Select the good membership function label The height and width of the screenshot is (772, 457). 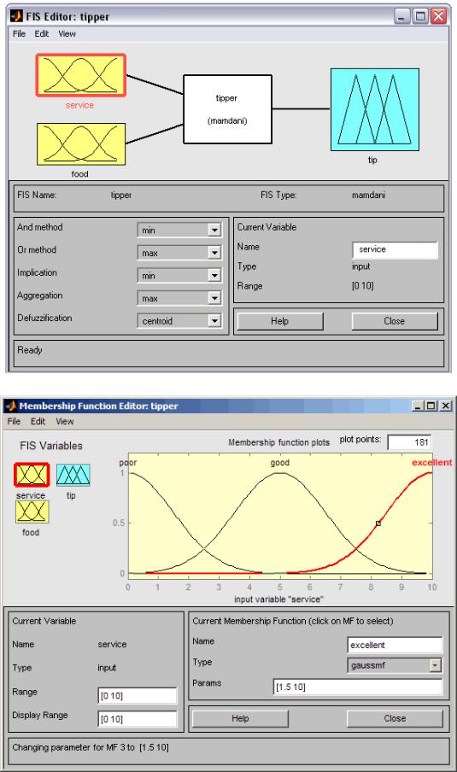pos(279,462)
